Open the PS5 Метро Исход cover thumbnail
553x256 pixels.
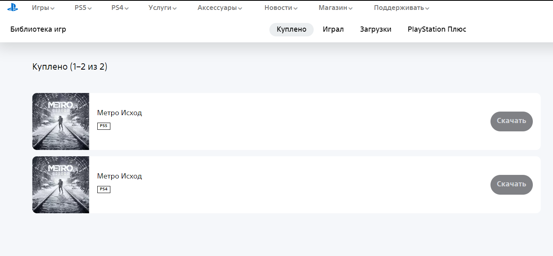tap(61, 121)
